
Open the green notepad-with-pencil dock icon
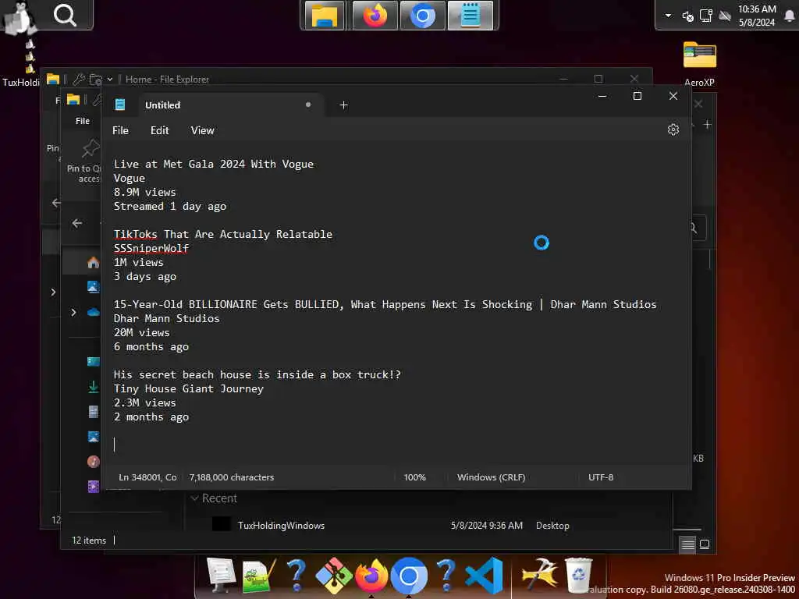tap(259, 576)
